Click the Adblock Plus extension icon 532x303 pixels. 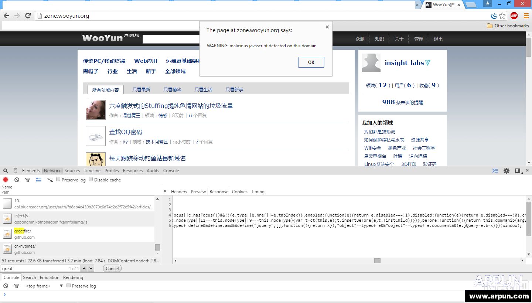click(x=514, y=16)
